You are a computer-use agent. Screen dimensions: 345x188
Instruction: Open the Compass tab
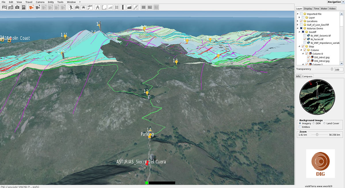(x=307, y=76)
